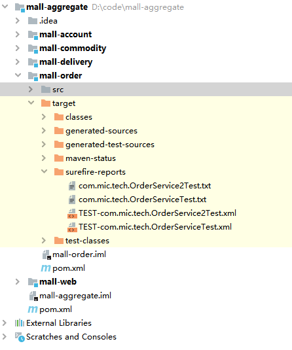Click the classes folder icon
292x350 pixels.
(59, 116)
